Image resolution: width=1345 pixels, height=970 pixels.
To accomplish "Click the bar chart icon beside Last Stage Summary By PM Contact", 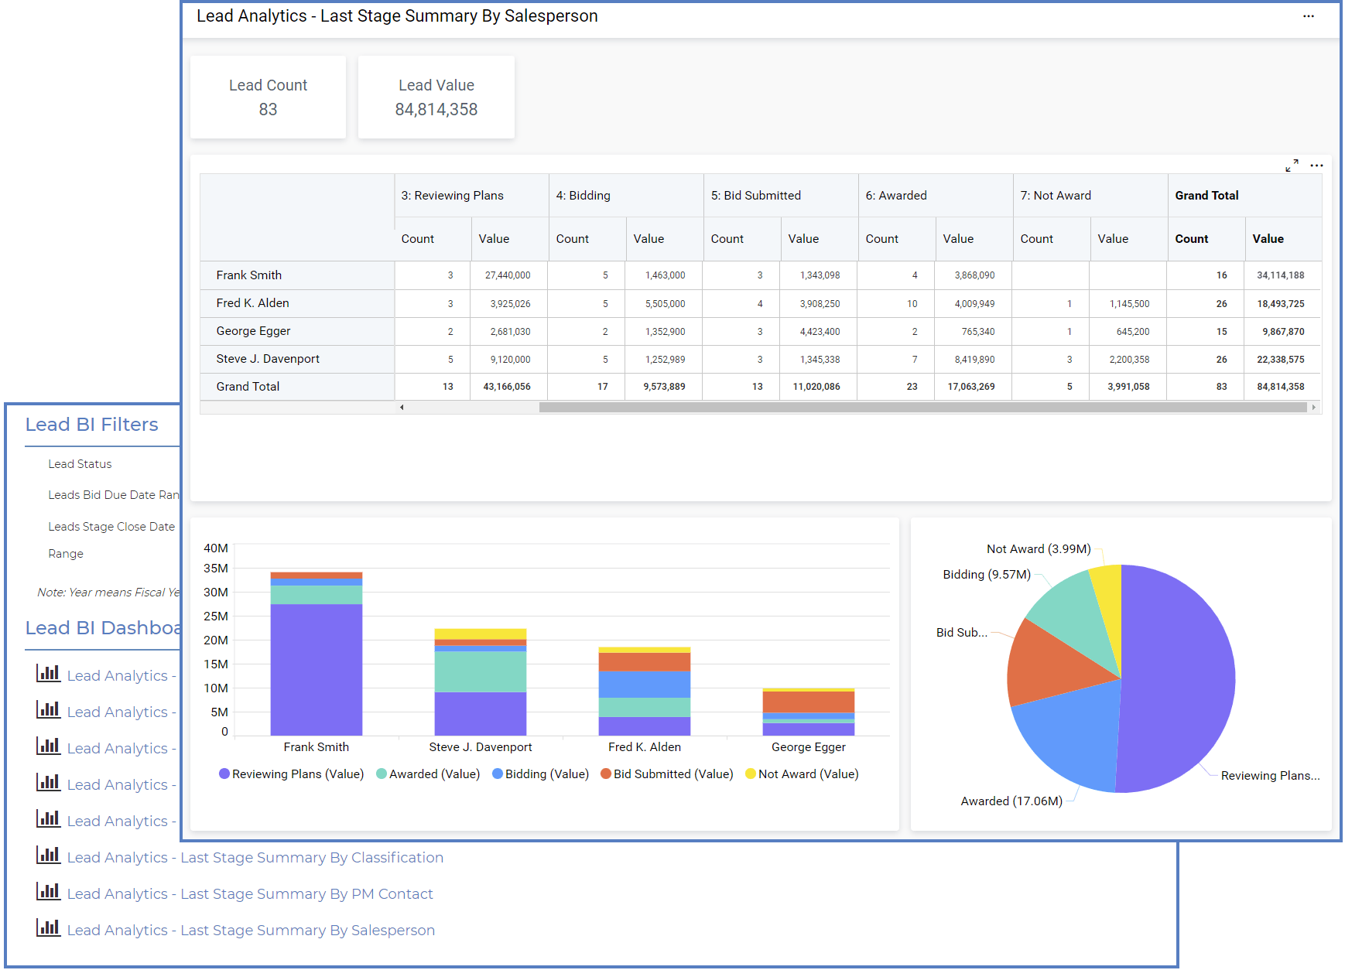I will (48, 892).
